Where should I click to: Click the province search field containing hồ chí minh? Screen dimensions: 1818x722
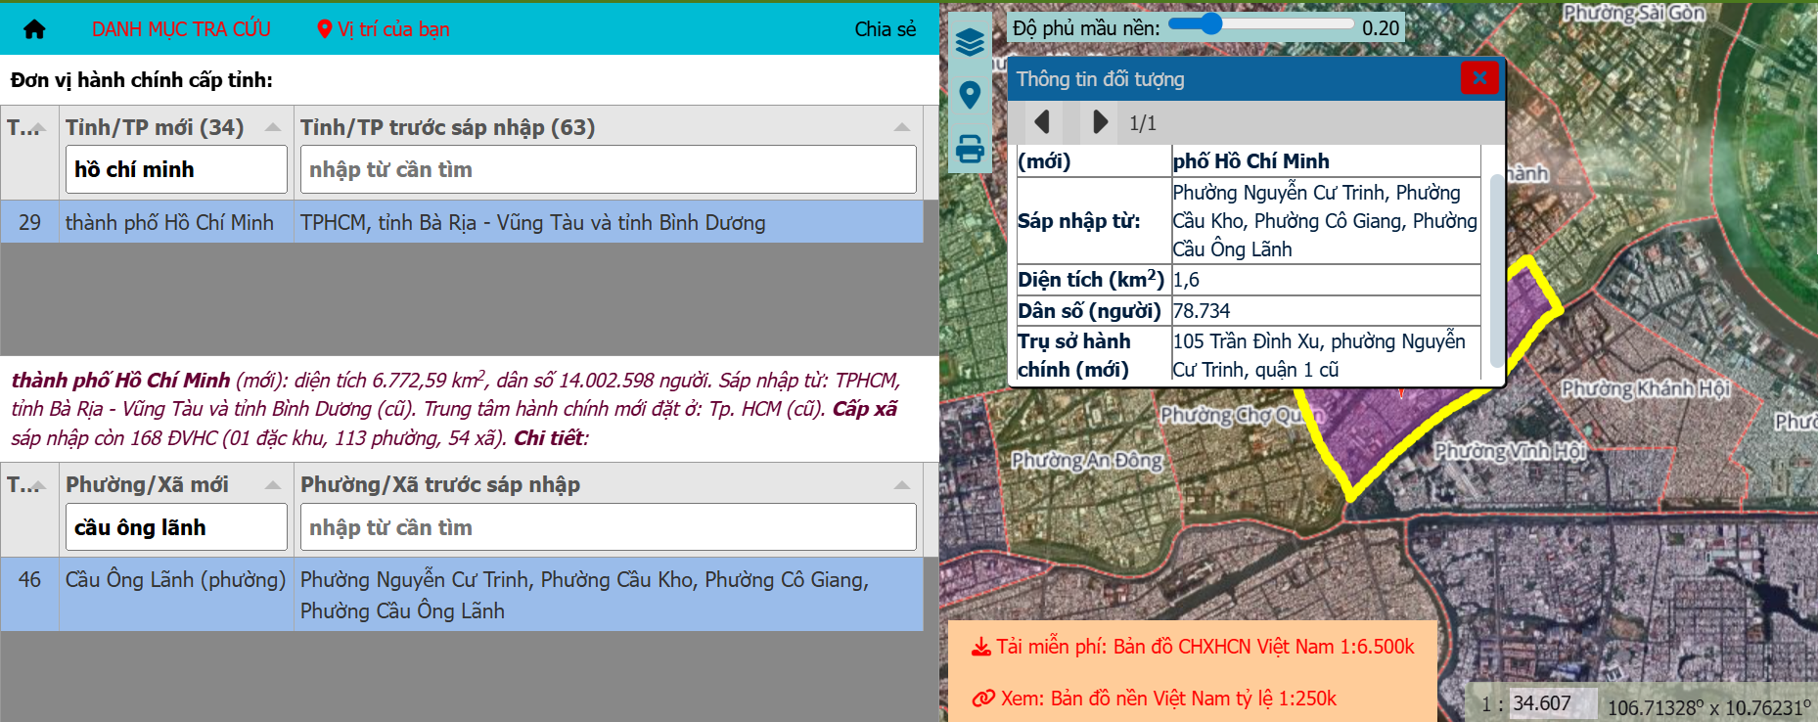[176, 170]
